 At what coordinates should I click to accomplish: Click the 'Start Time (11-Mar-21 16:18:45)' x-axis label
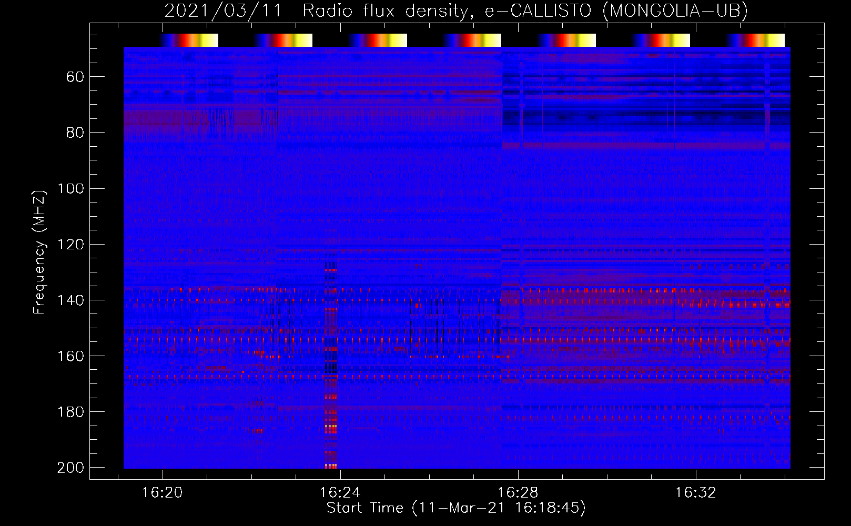456,508
